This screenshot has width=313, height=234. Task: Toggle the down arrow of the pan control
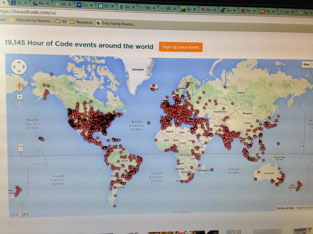pos(19,71)
